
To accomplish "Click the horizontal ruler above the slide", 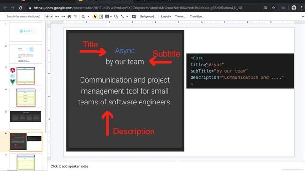I will [x=178, y=22].
